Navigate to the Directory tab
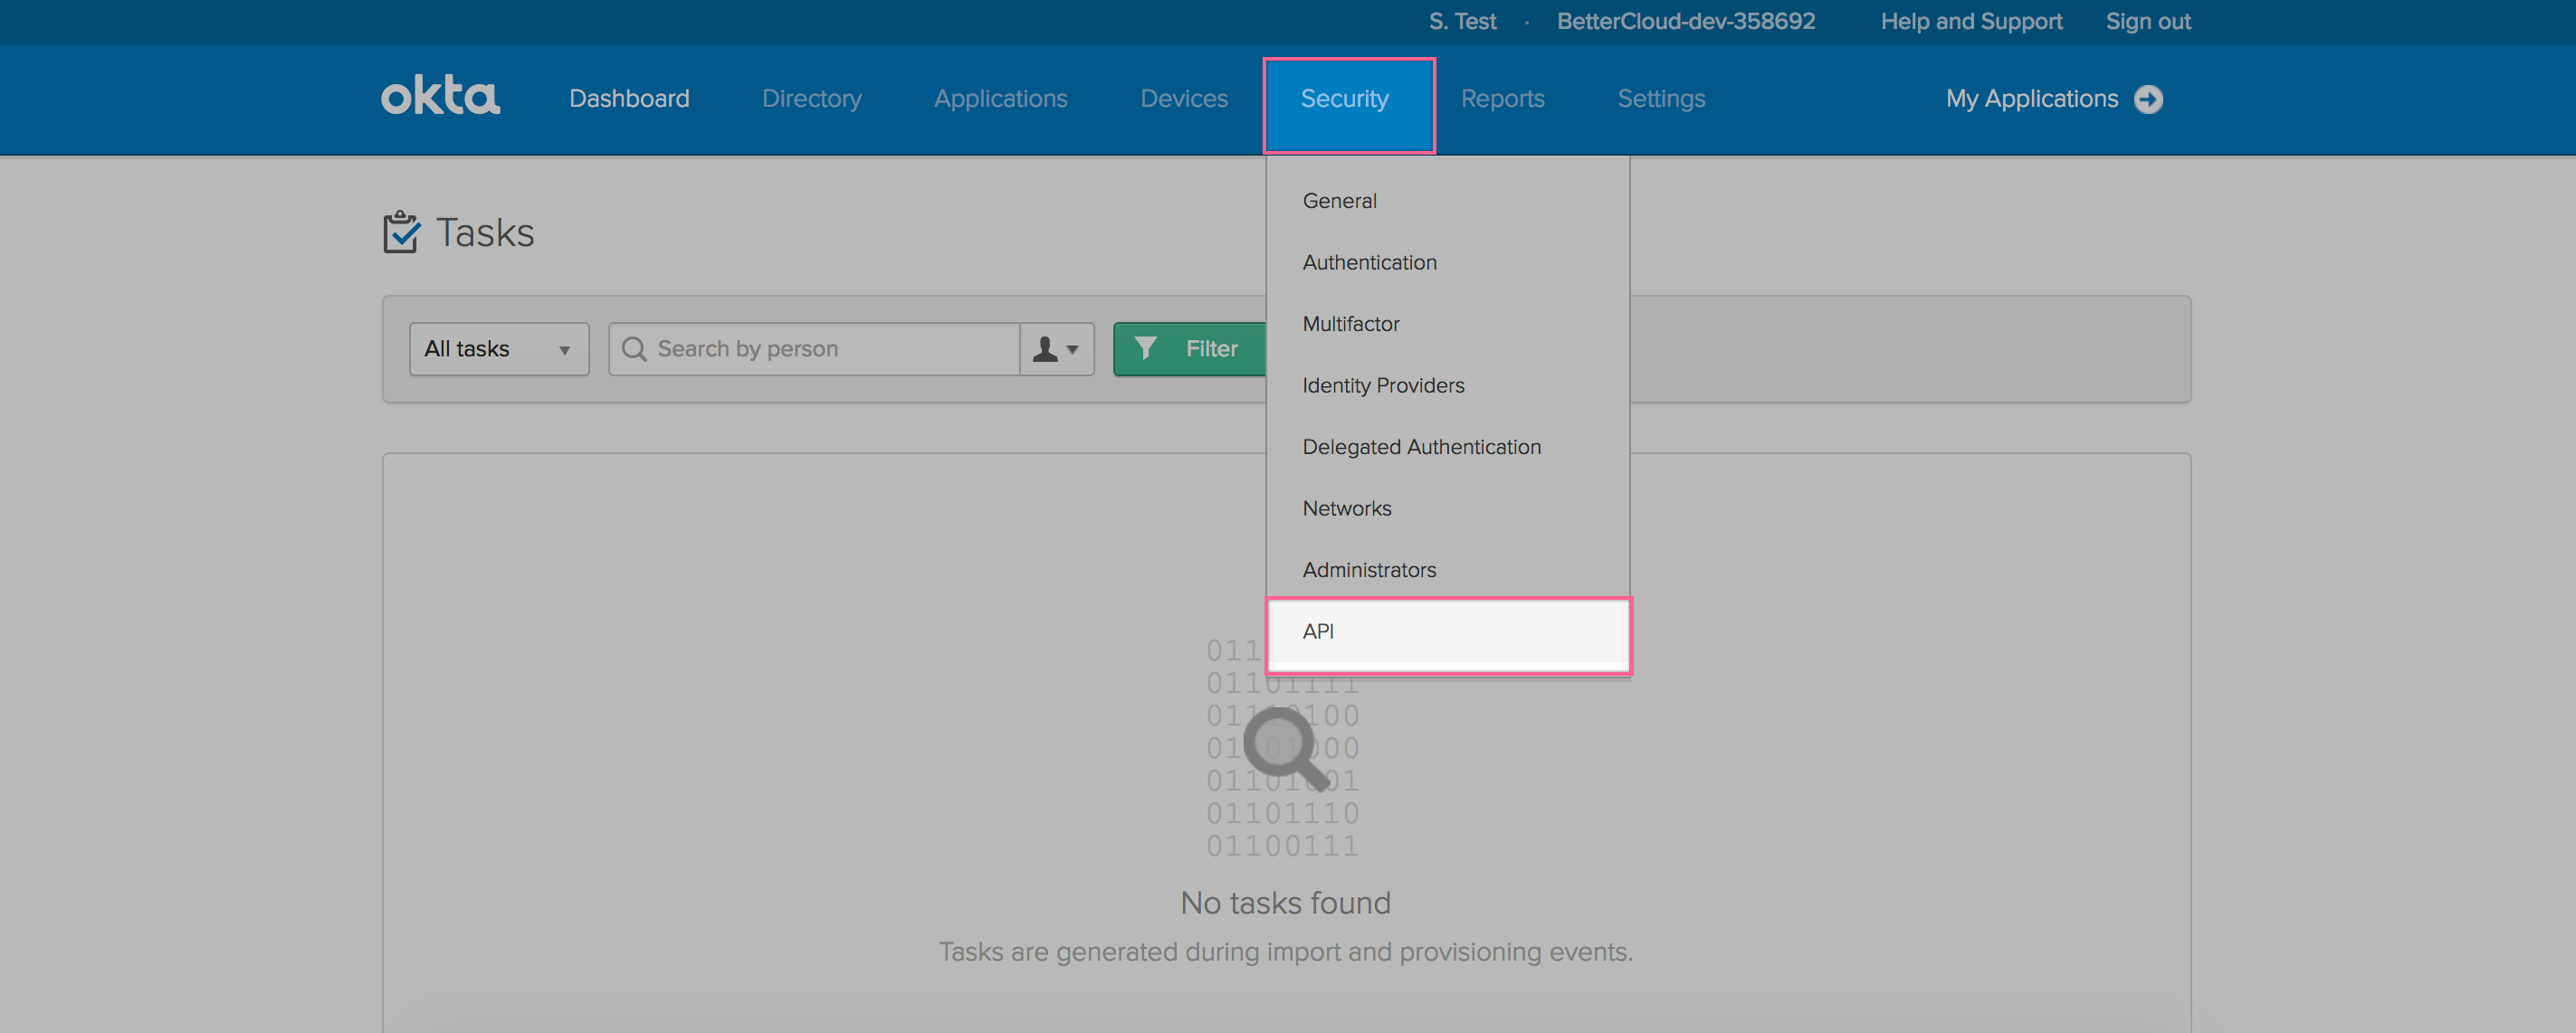Image resolution: width=2576 pixels, height=1033 pixels. (811, 98)
